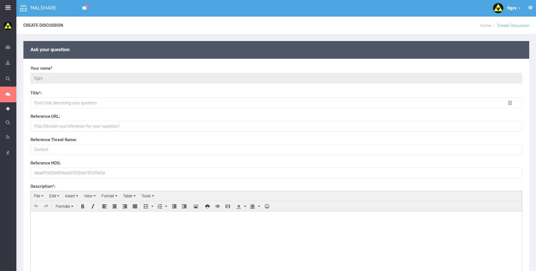
Task: Open the Insert menu in editor
Action: pyautogui.click(x=71, y=196)
